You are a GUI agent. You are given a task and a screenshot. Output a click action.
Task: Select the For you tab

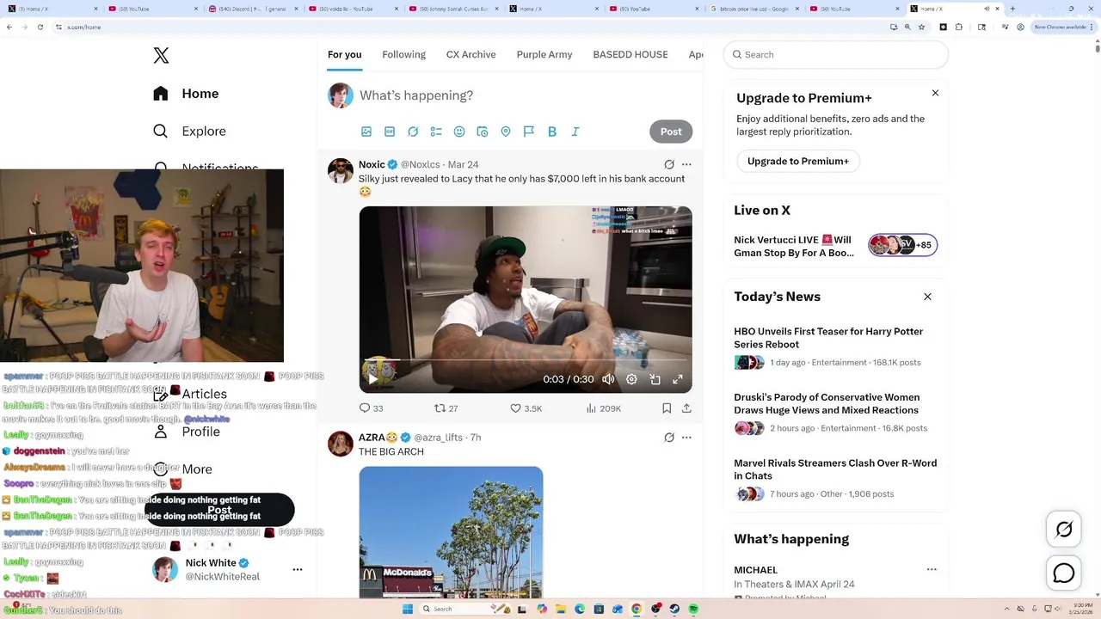click(x=344, y=54)
